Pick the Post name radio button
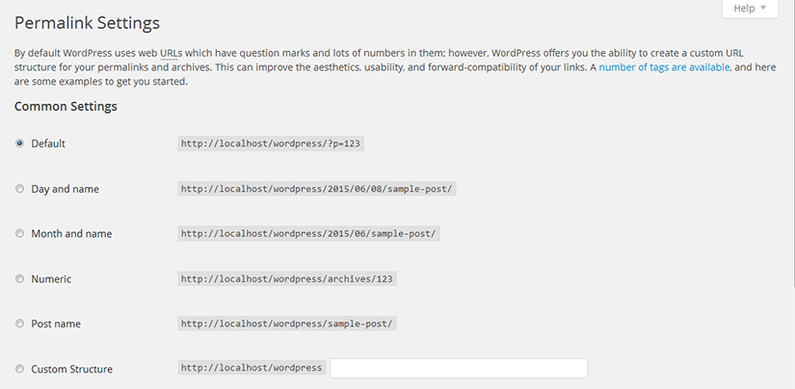795x389 pixels. (20, 324)
